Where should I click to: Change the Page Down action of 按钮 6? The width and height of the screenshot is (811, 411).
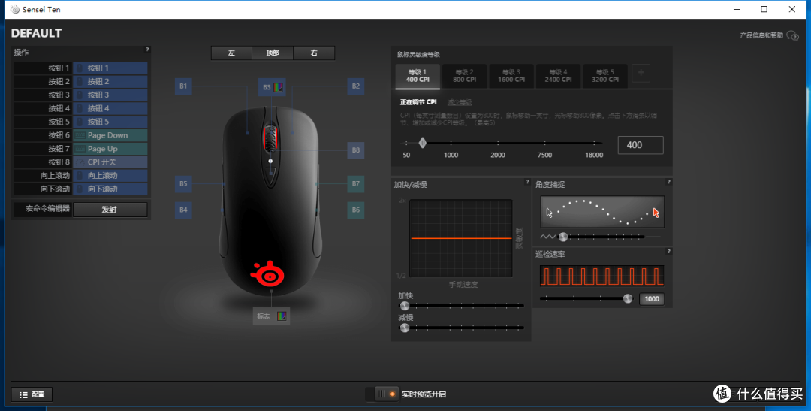click(110, 135)
